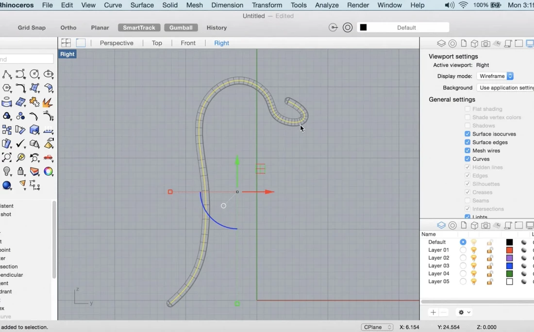
Task: Switch to the Perspective viewport tab
Action: pos(117,43)
